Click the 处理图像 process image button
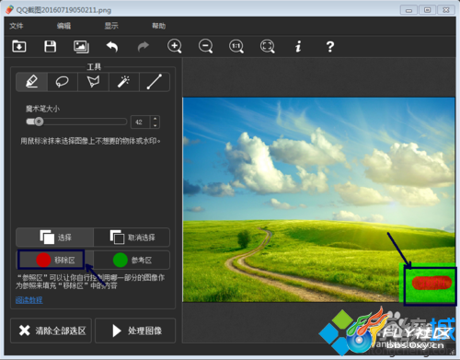 [x=135, y=331]
